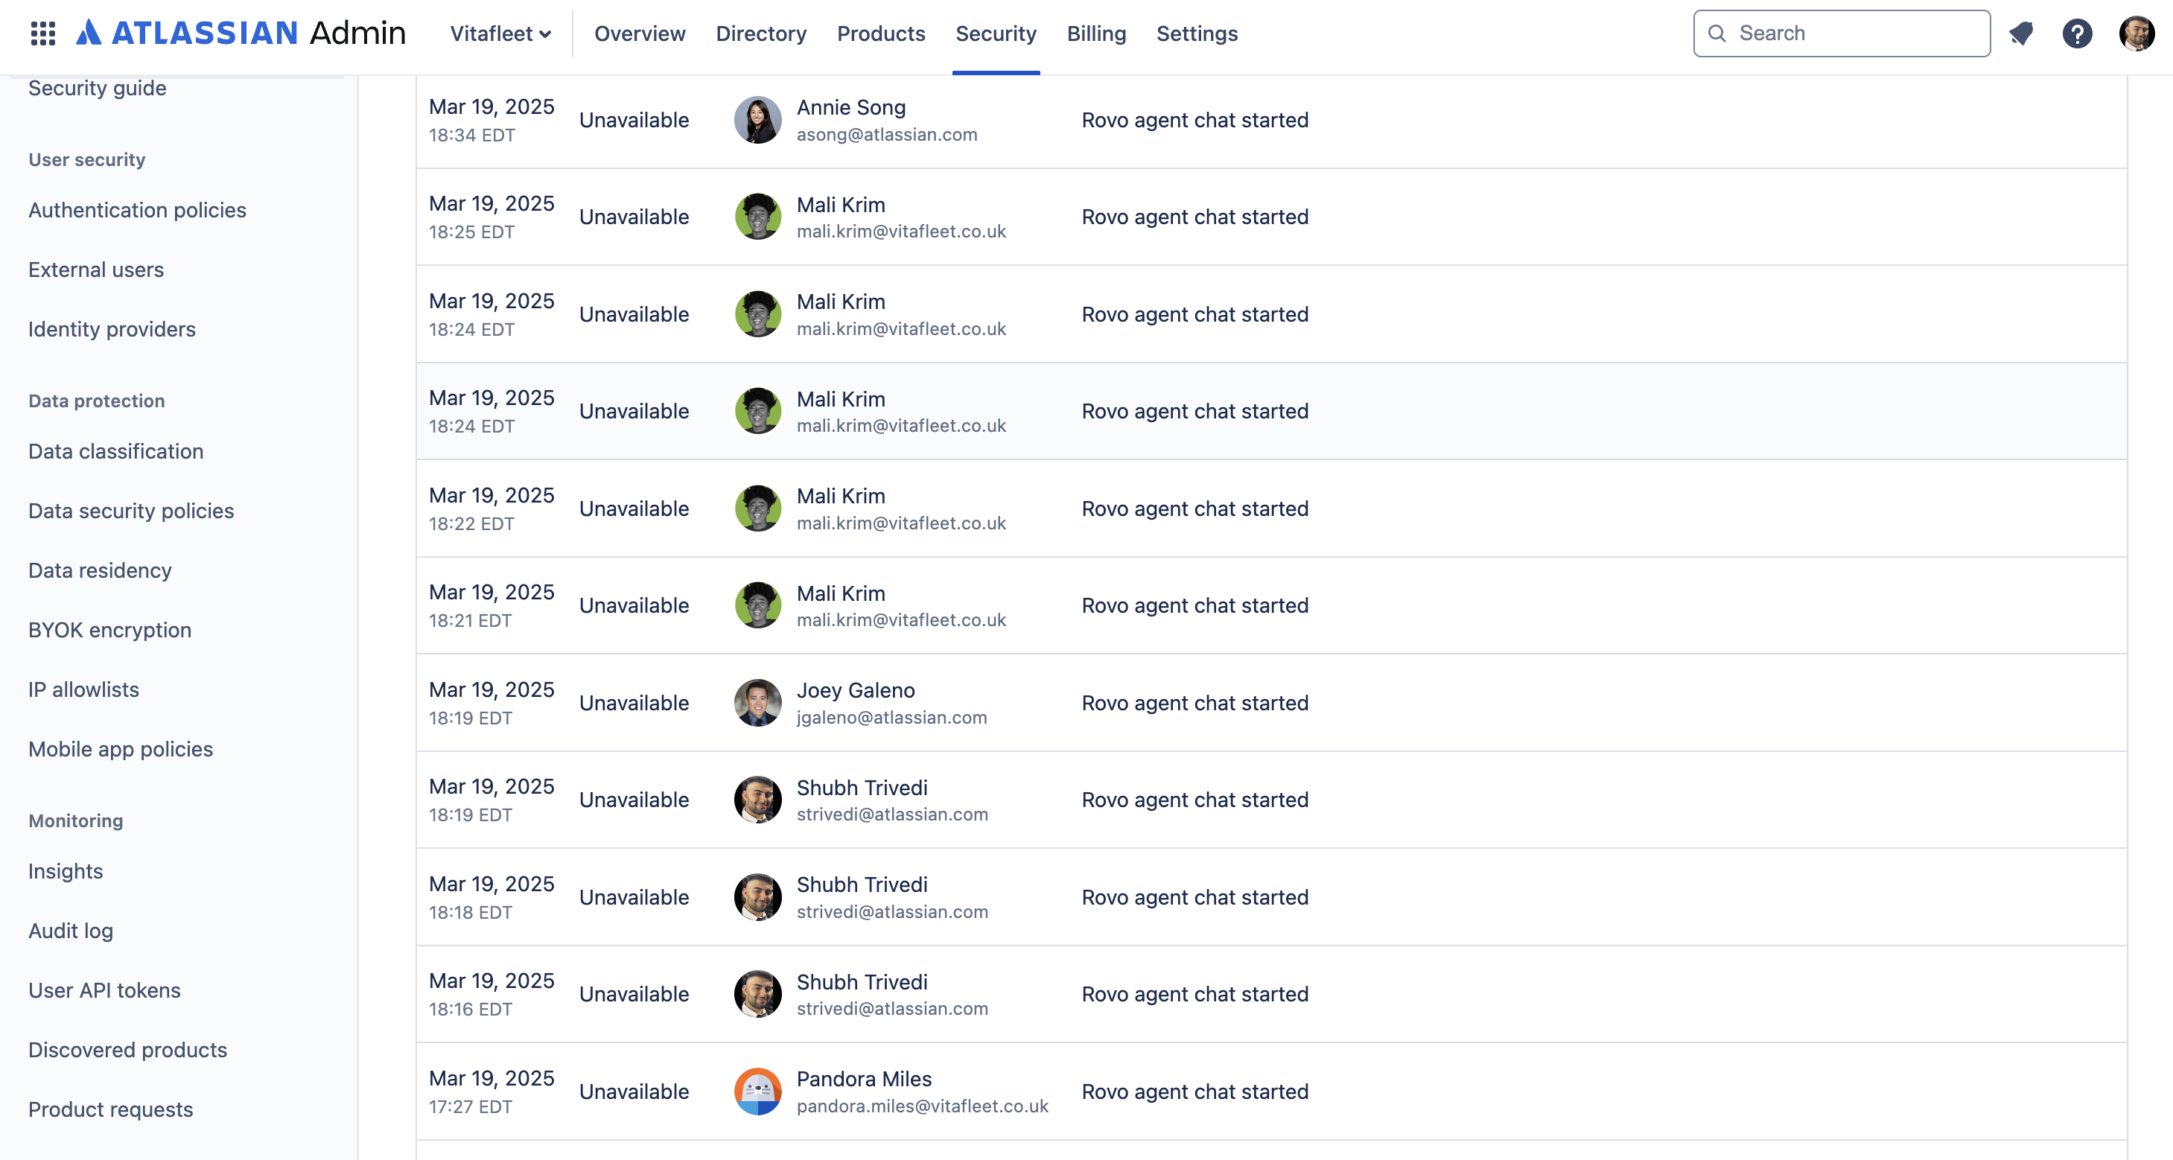Open Authentication policies settings
Image resolution: width=2173 pixels, height=1160 pixels.
tap(138, 210)
